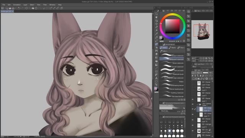Select the Zoom magnifier tool
Screen dimensions: 245x138
pyautogui.click(x=157, y=14)
